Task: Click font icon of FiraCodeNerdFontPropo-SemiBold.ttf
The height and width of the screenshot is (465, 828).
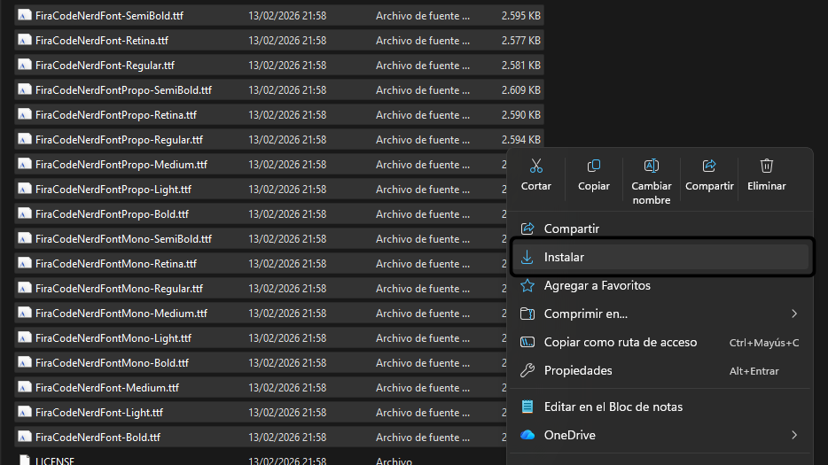Action: (x=24, y=89)
